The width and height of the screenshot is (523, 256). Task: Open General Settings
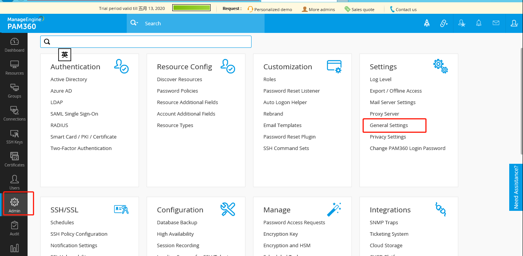coord(389,126)
